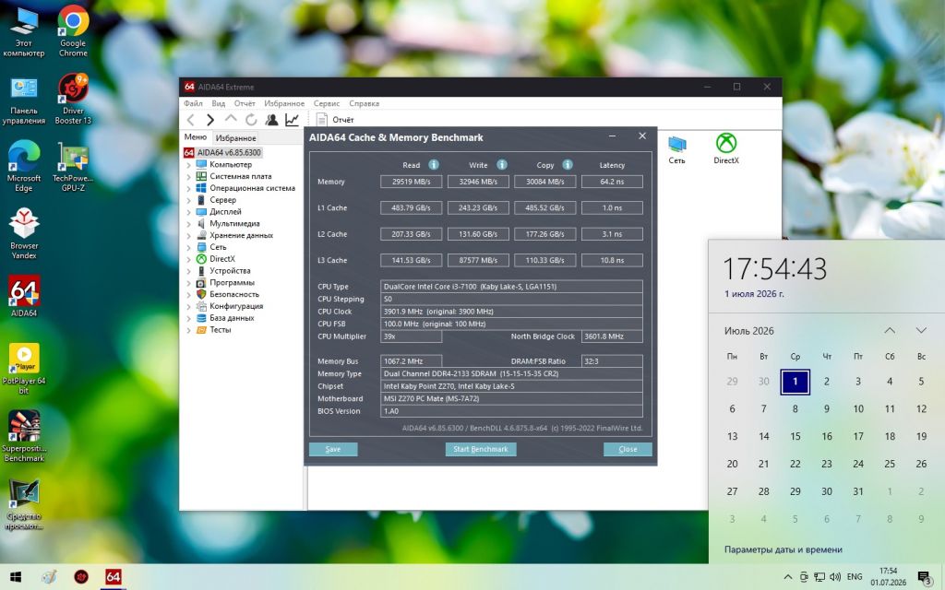The height and width of the screenshot is (590, 945).
Task: Expand the Хранение данных tree node
Action: tap(188, 236)
